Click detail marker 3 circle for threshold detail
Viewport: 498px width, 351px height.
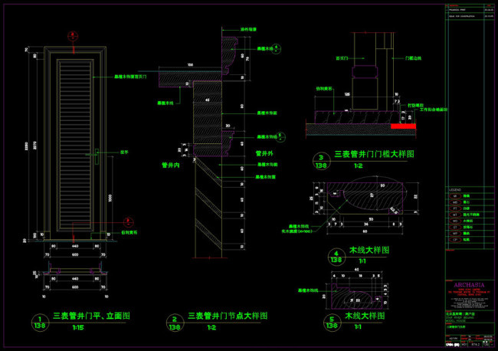point(319,160)
